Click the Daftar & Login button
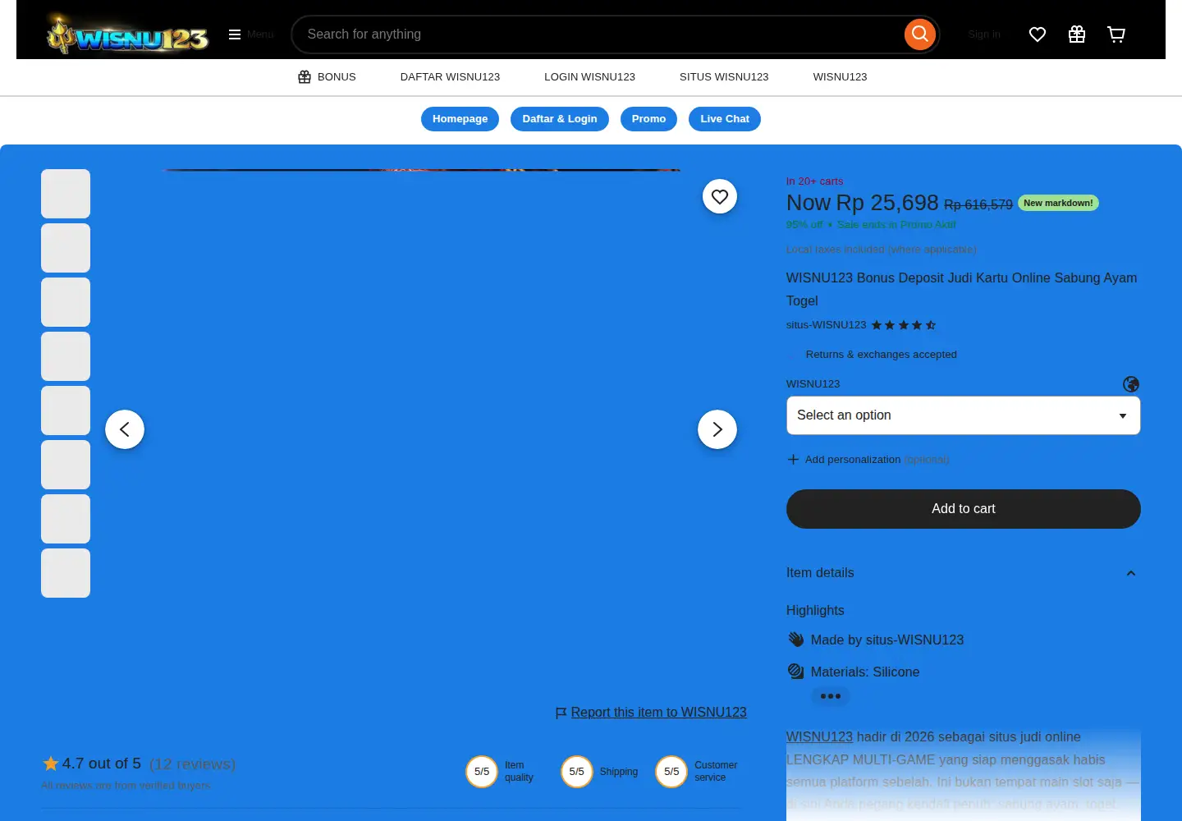The width and height of the screenshot is (1182, 821). tap(560, 119)
